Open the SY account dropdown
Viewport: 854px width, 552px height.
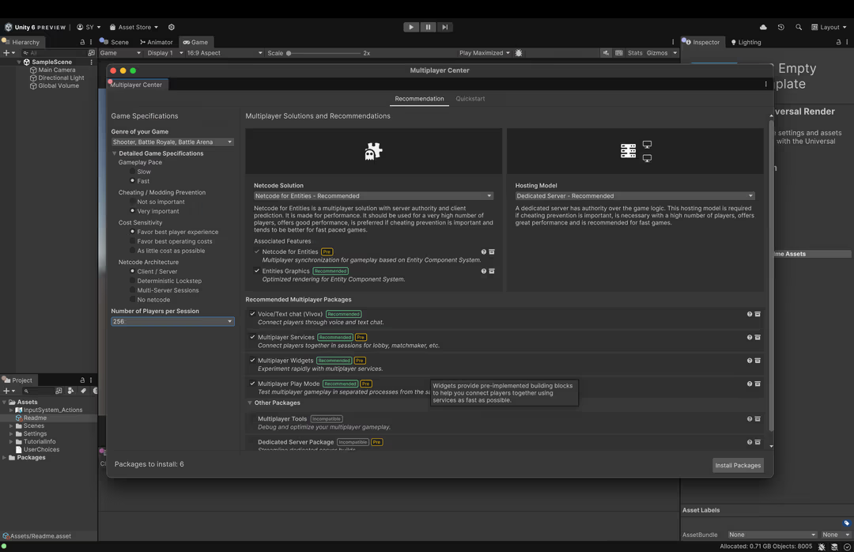89,27
